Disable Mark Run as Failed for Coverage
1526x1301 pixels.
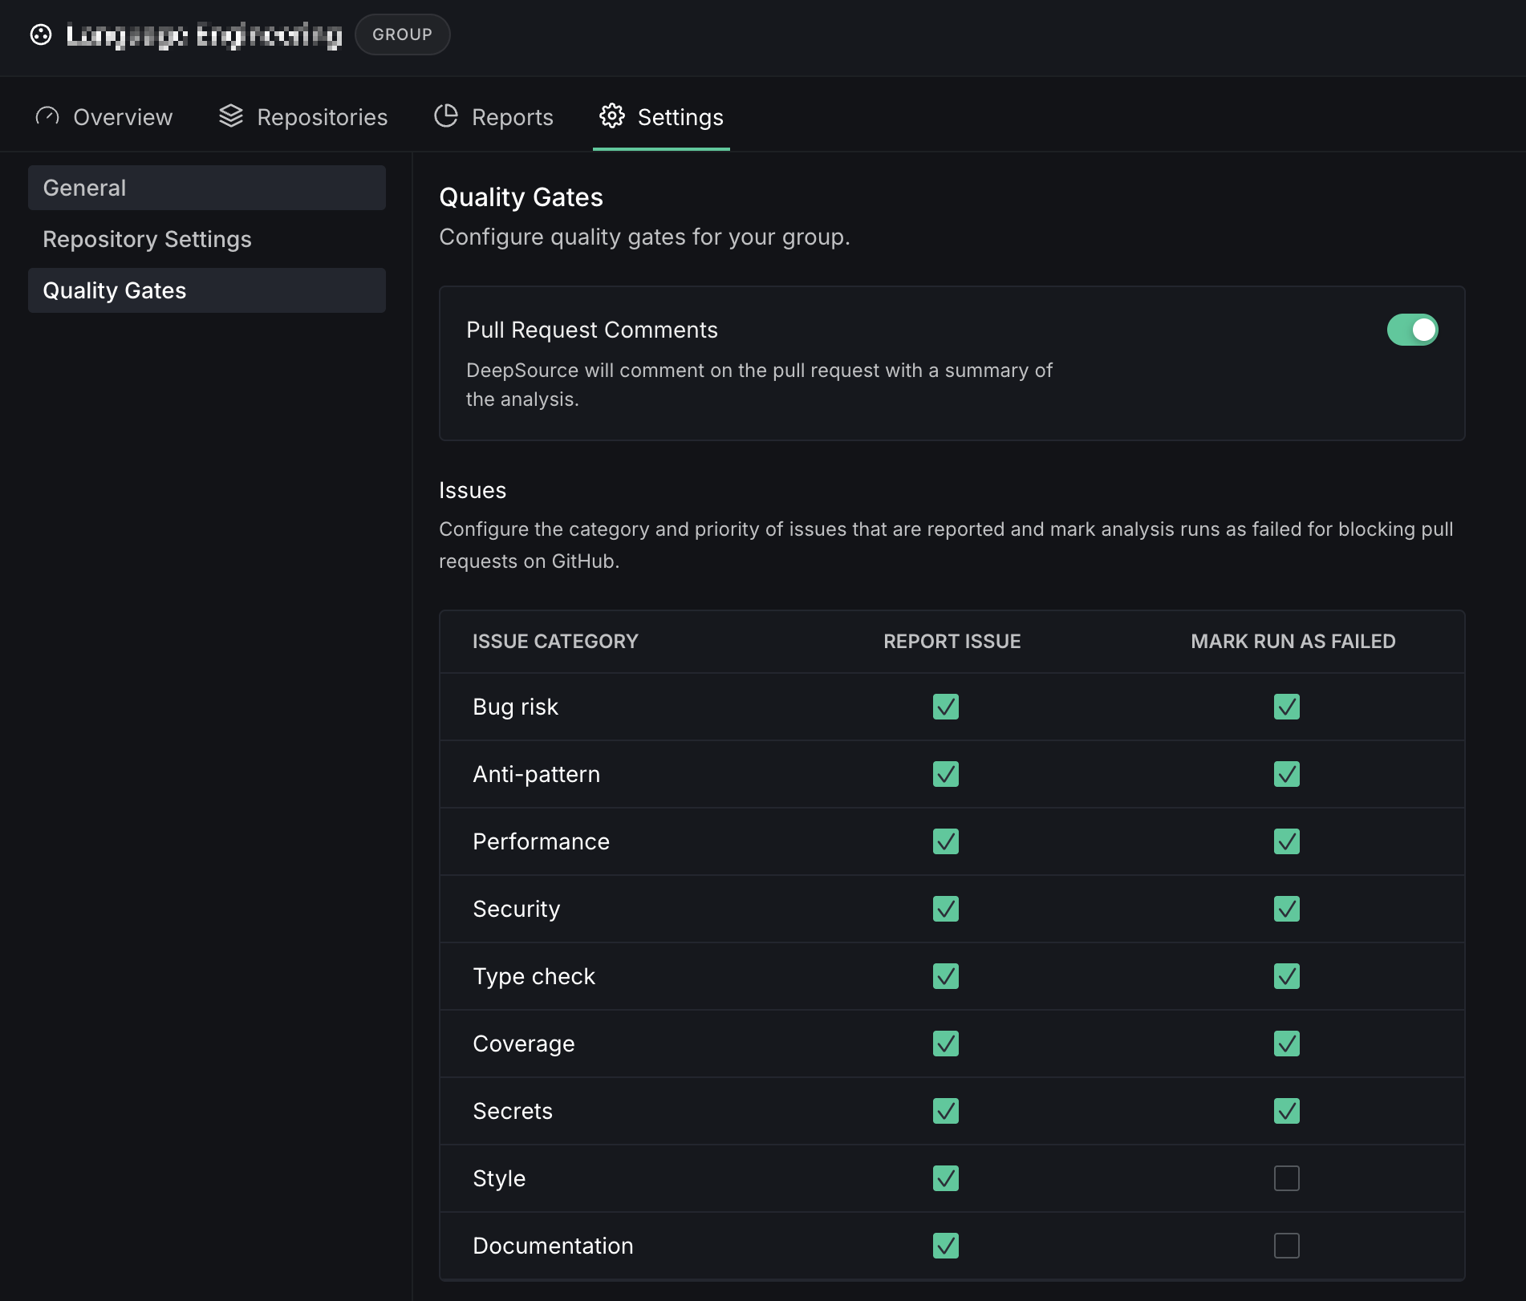coord(1286,1044)
